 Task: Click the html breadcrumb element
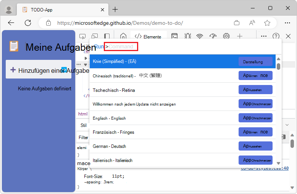point(83,114)
